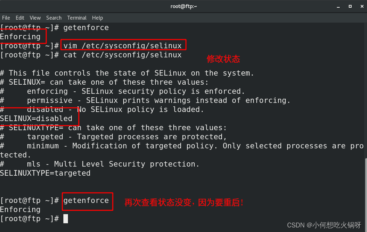Open the Terminal menu
This screenshot has height=232, width=367.
[x=77, y=18]
